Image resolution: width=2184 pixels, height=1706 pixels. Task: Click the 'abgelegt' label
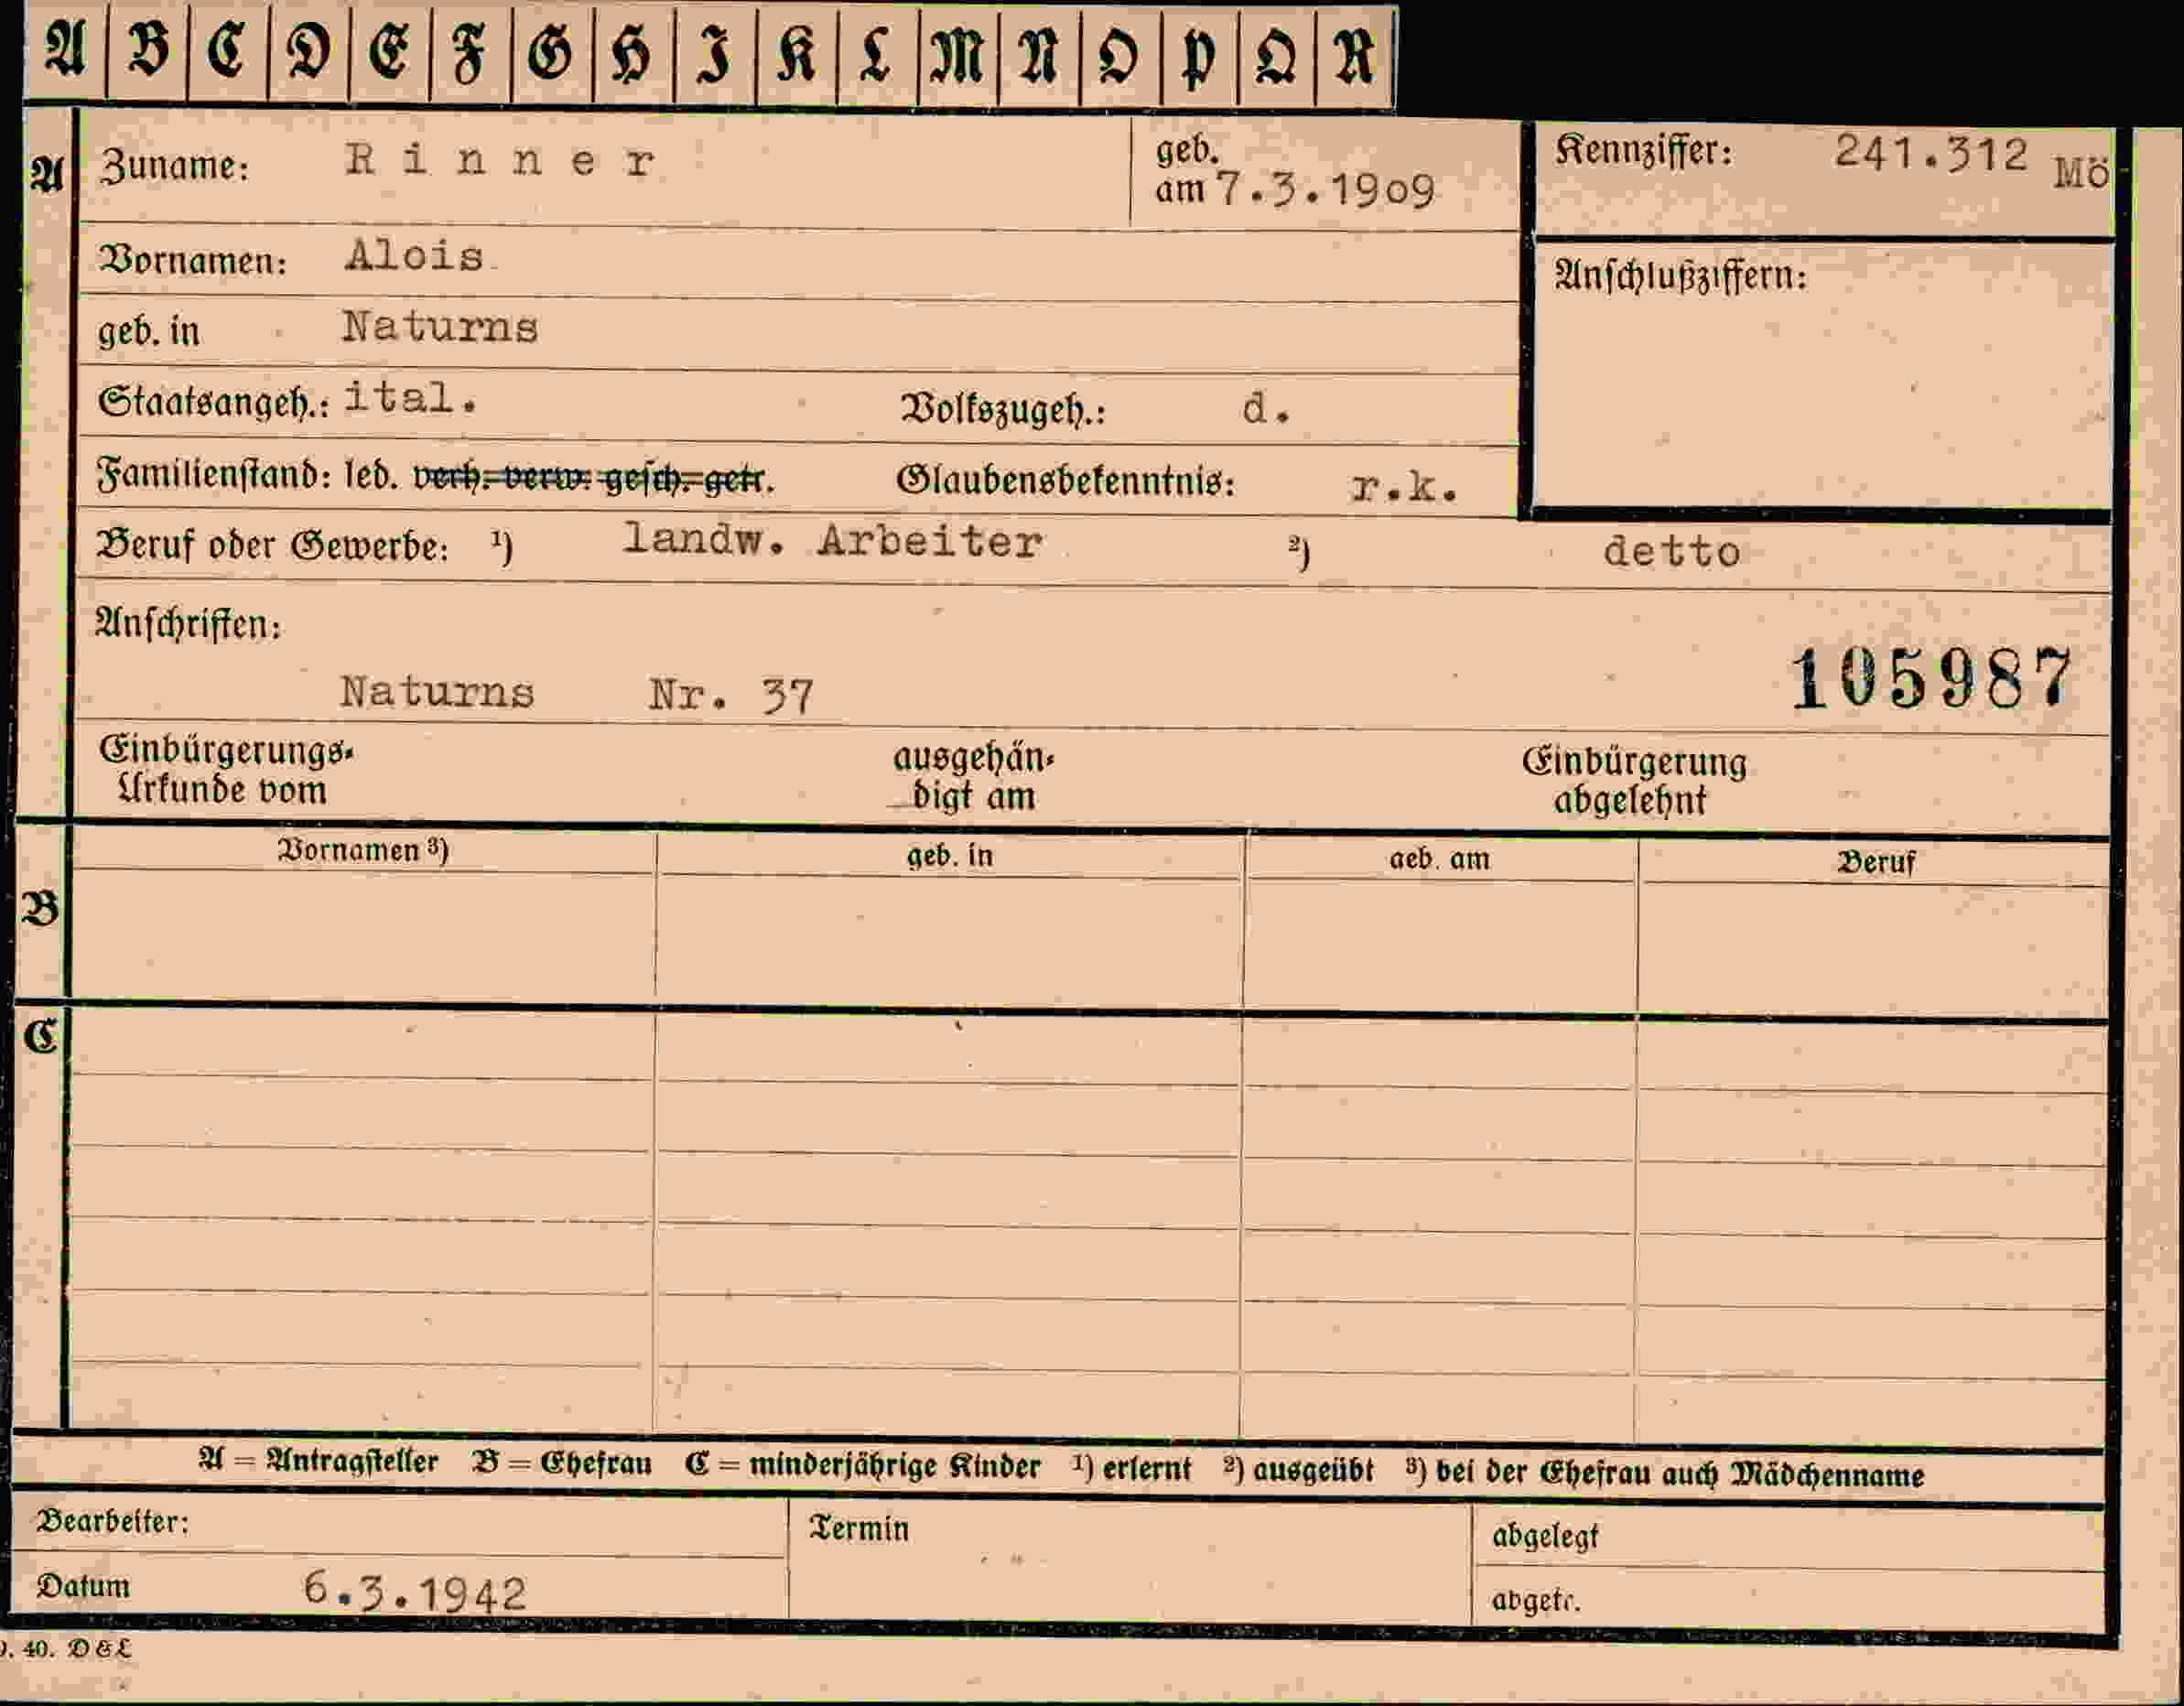(x=1545, y=1536)
